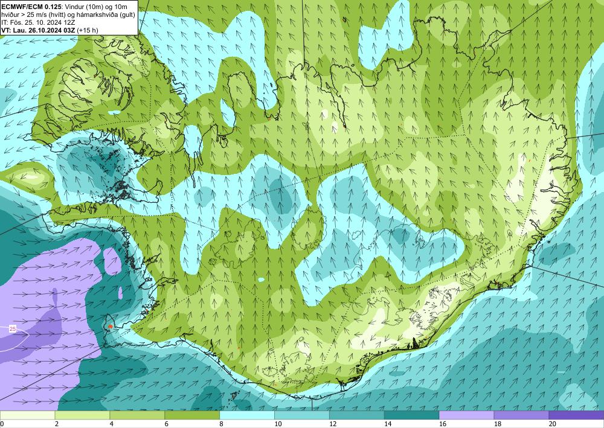
Task: Click the dark purple legend swatch above 20 m/s
Action: (576, 415)
